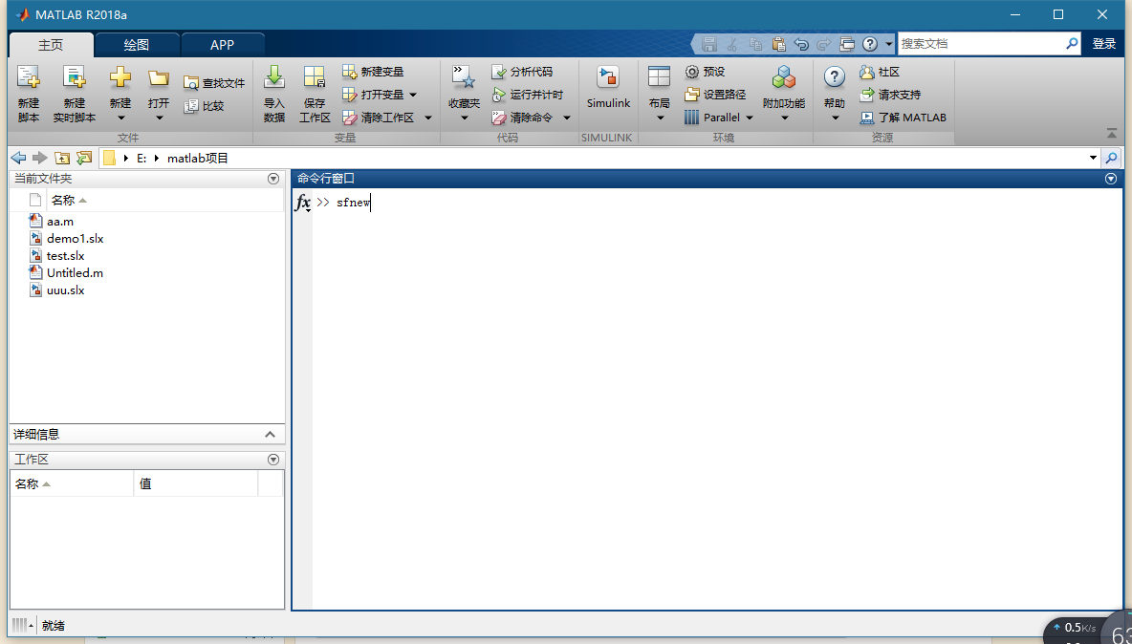Click the undo arrow in quick toolbar

(x=800, y=44)
